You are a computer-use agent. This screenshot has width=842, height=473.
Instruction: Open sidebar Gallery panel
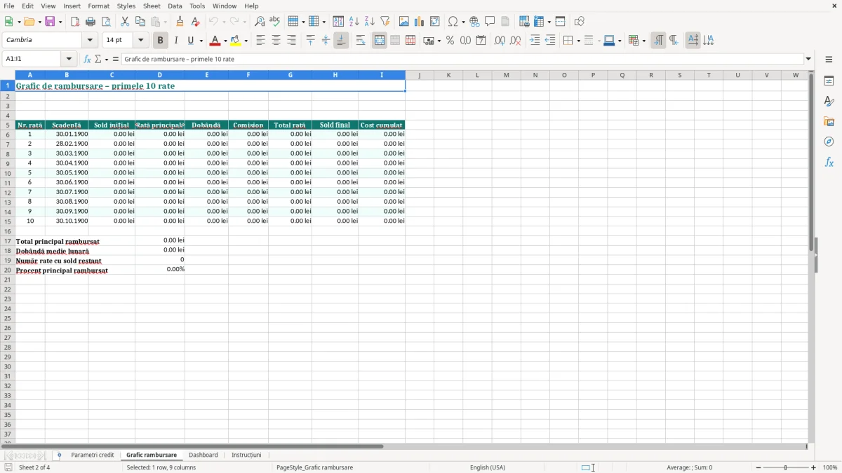pos(829,122)
